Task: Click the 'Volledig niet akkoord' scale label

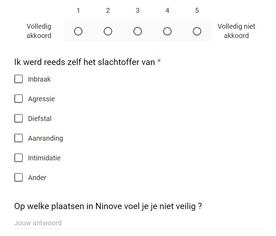Action: tap(236, 31)
